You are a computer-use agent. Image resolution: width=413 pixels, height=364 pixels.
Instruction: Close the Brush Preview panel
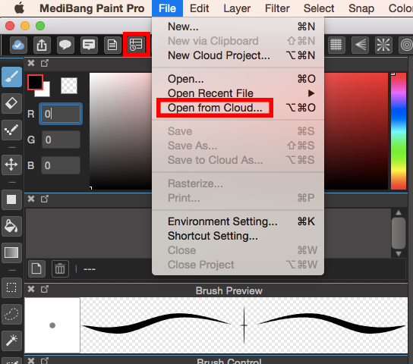[x=31, y=290]
